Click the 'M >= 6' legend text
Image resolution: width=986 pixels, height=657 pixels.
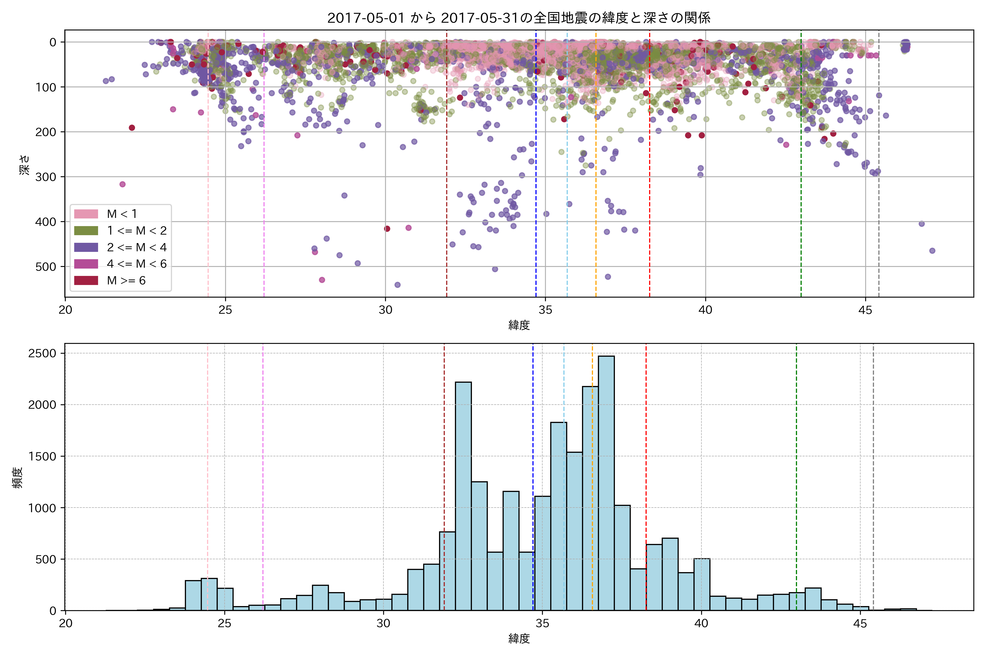(126, 280)
